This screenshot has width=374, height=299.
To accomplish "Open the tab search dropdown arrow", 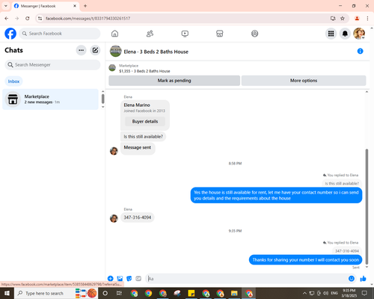I will point(6,6).
